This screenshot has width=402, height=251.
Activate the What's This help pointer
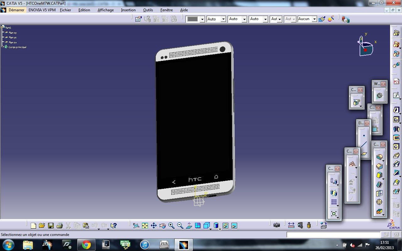(x=114, y=225)
